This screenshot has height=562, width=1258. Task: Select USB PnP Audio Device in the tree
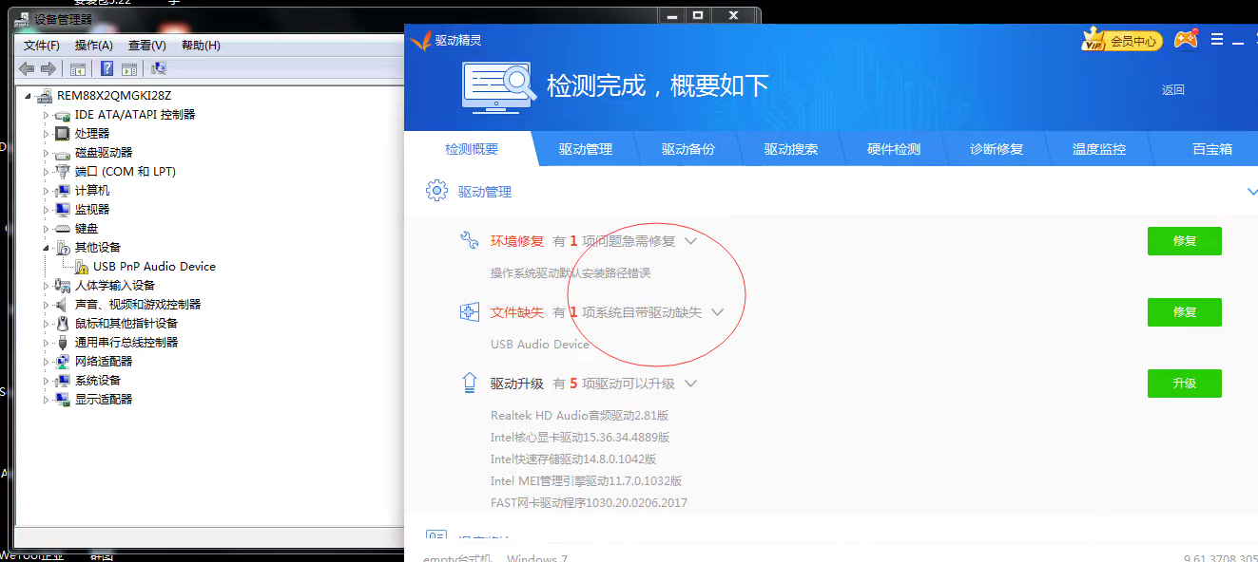click(x=154, y=267)
